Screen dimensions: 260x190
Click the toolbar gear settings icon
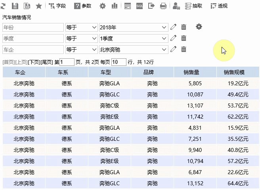pyautogui.click(x=103, y=6)
